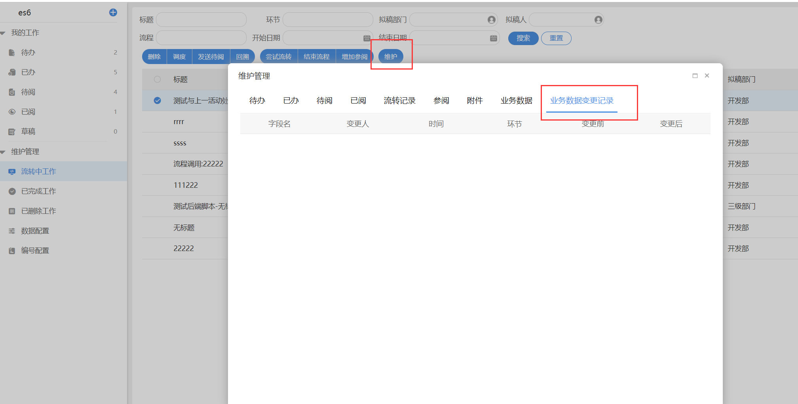Click the 搜索 button
The image size is (798, 404).
click(x=523, y=38)
